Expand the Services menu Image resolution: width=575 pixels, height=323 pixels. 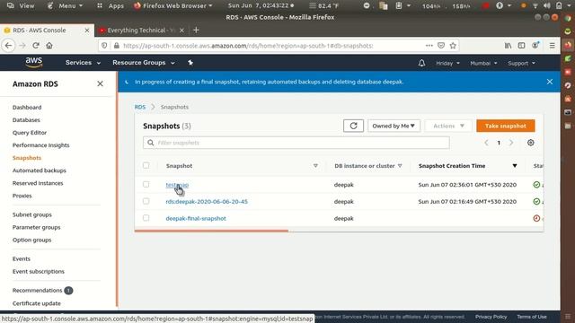(x=83, y=63)
